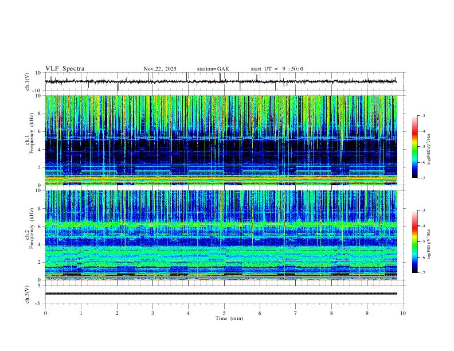Viewport: 454px width, 351px height.
Task: Click time axis tick label "2"
Action: (117, 313)
